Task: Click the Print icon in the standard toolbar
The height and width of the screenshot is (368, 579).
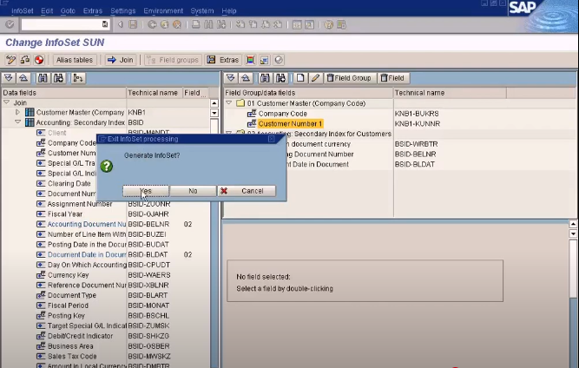Action: (x=195, y=24)
